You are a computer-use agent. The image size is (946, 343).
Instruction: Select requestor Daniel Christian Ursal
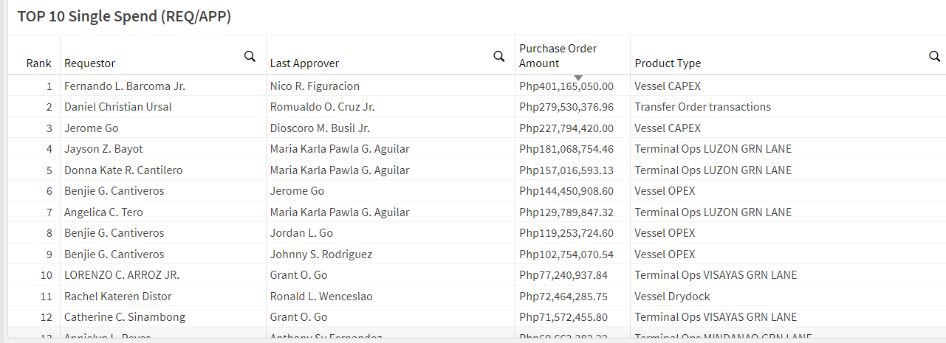click(118, 107)
